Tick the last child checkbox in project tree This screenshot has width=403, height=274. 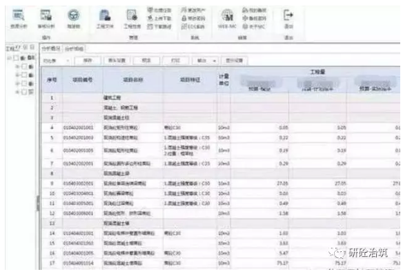pyautogui.click(x=24, y=92)
